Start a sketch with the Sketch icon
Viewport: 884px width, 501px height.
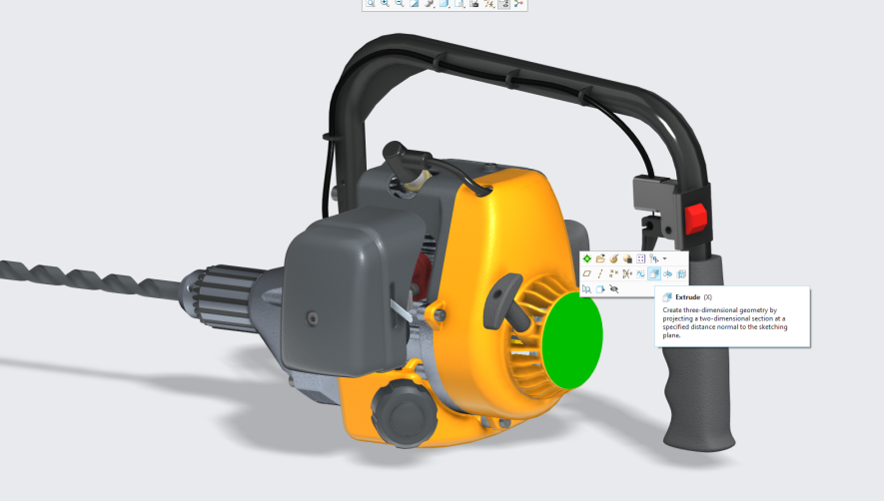point(640,273)
